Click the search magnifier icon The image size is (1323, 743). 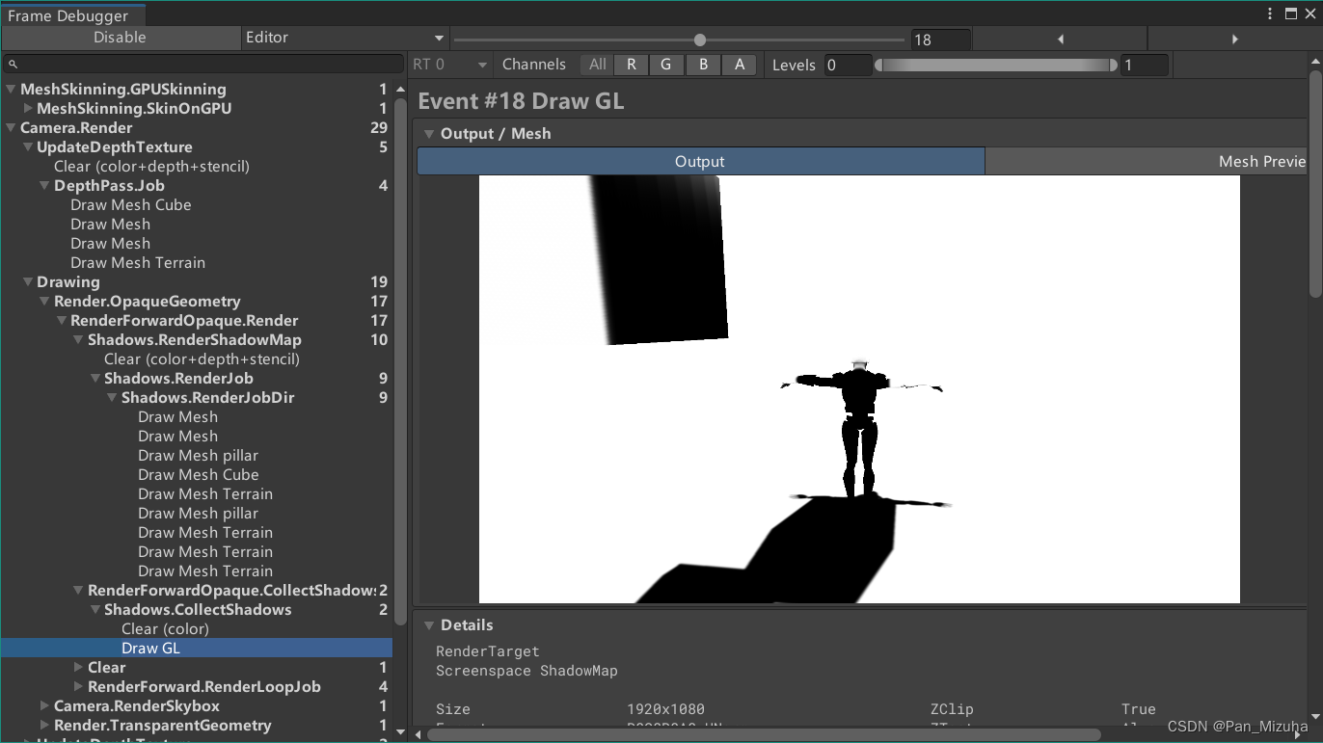[x=13, y=64]
